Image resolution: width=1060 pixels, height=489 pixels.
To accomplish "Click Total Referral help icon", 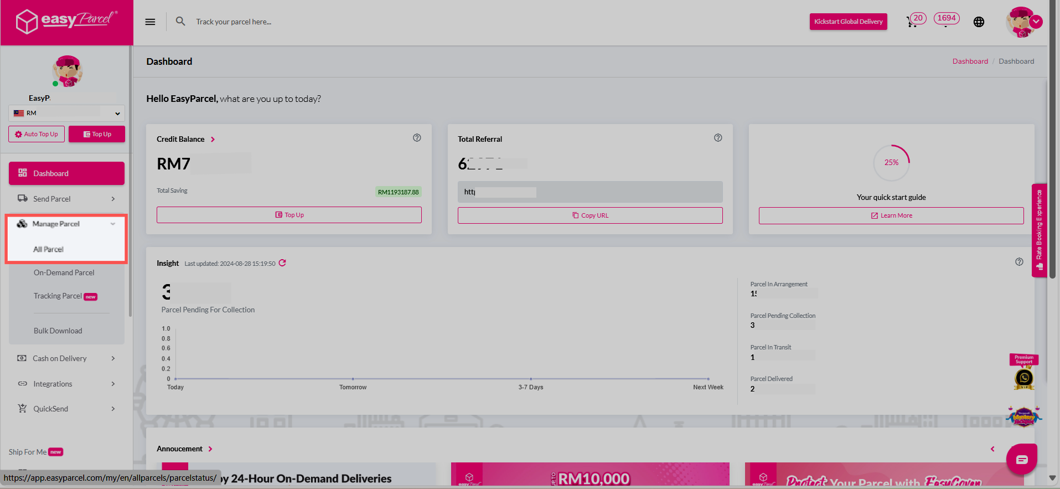I will (718, 138).
